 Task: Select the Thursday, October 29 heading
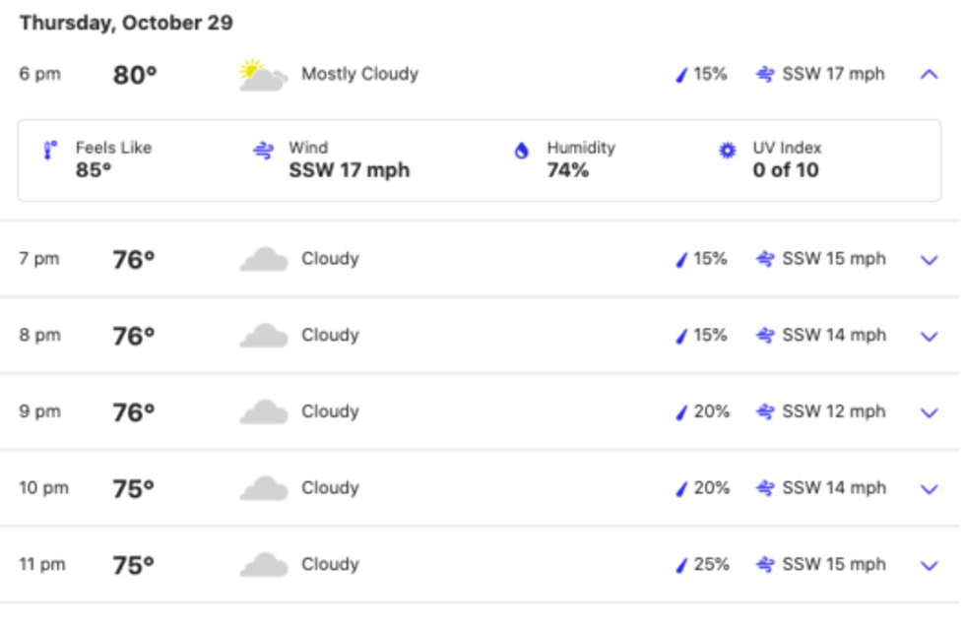point(126,23)
